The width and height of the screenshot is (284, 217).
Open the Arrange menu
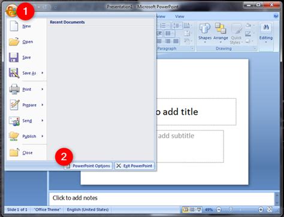(220, 33)
